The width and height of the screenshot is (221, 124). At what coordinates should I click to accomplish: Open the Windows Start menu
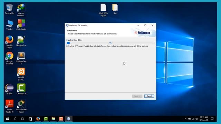pyautogui.click(x=8, y=119)
